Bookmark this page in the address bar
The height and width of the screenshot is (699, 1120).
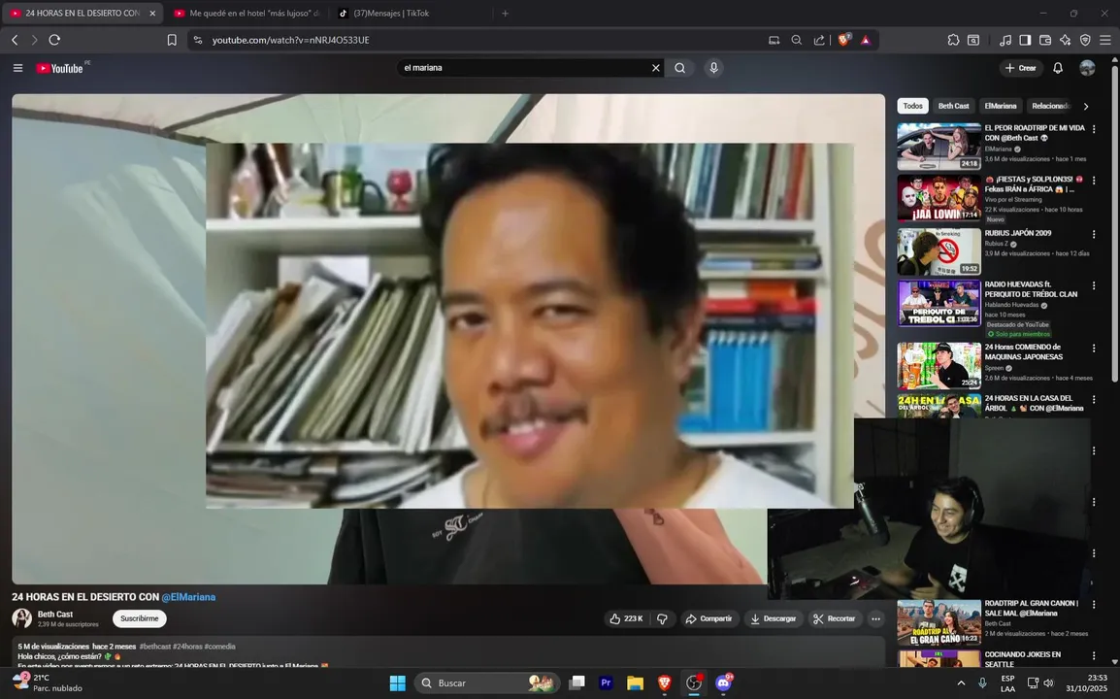[x=172, y=40]
